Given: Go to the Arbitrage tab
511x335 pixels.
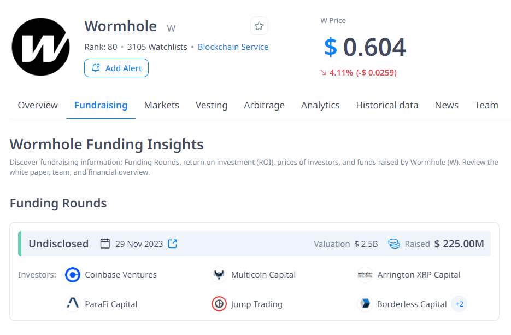Looking at the screenshot, I should click(264, 105).
